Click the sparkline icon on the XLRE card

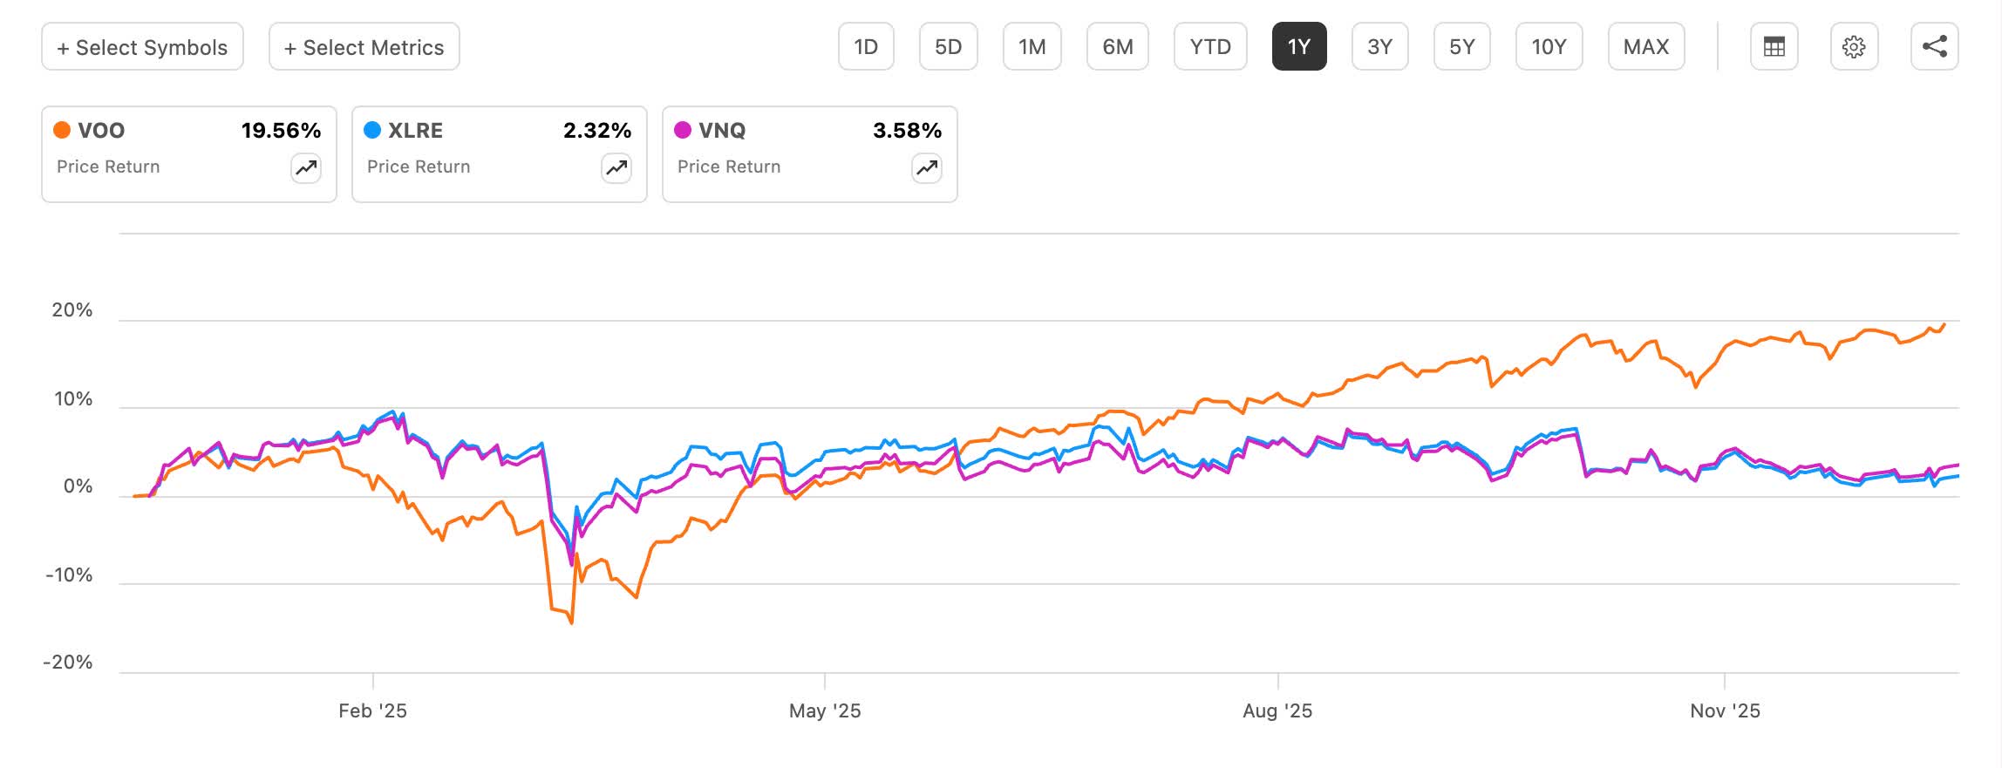pos(615,167)
